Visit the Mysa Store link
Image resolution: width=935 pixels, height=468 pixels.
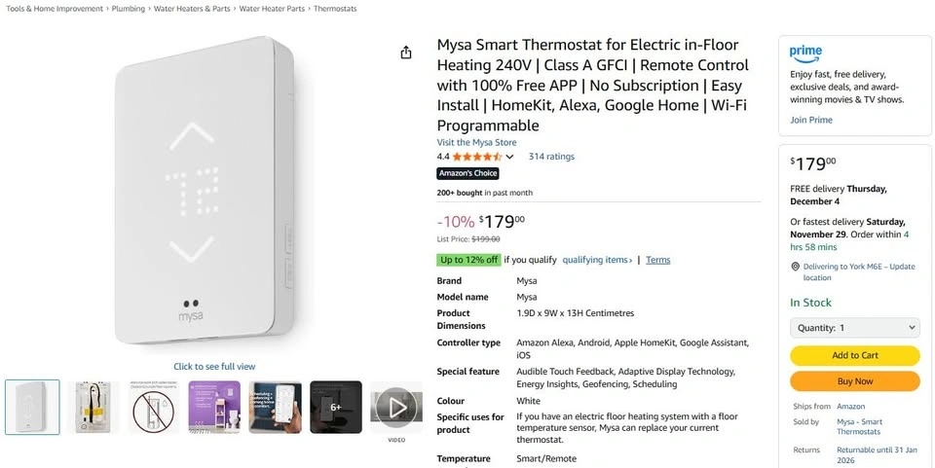(x=476, y=142)
